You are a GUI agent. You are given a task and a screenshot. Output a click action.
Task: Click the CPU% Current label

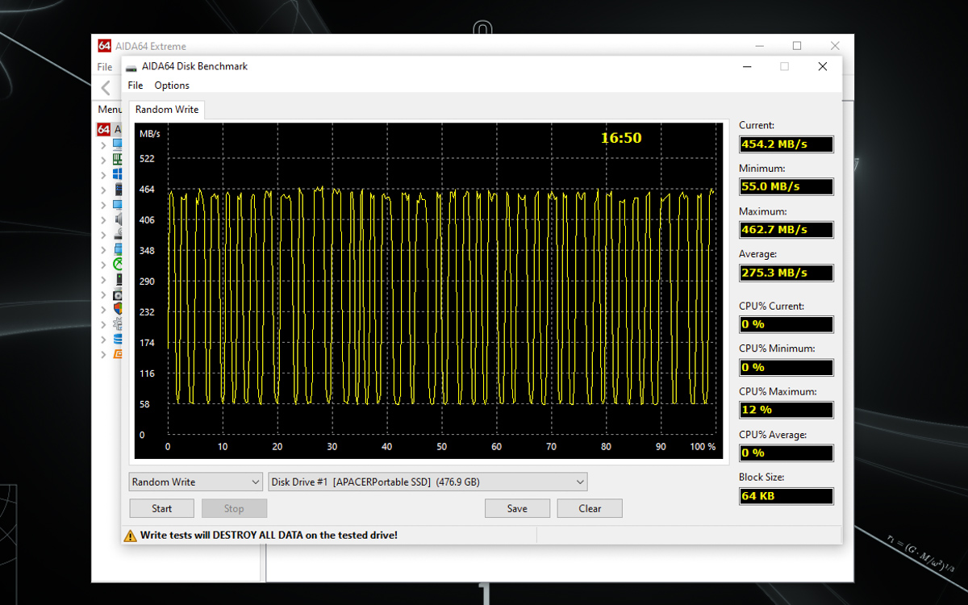click(x=771, y=307)
